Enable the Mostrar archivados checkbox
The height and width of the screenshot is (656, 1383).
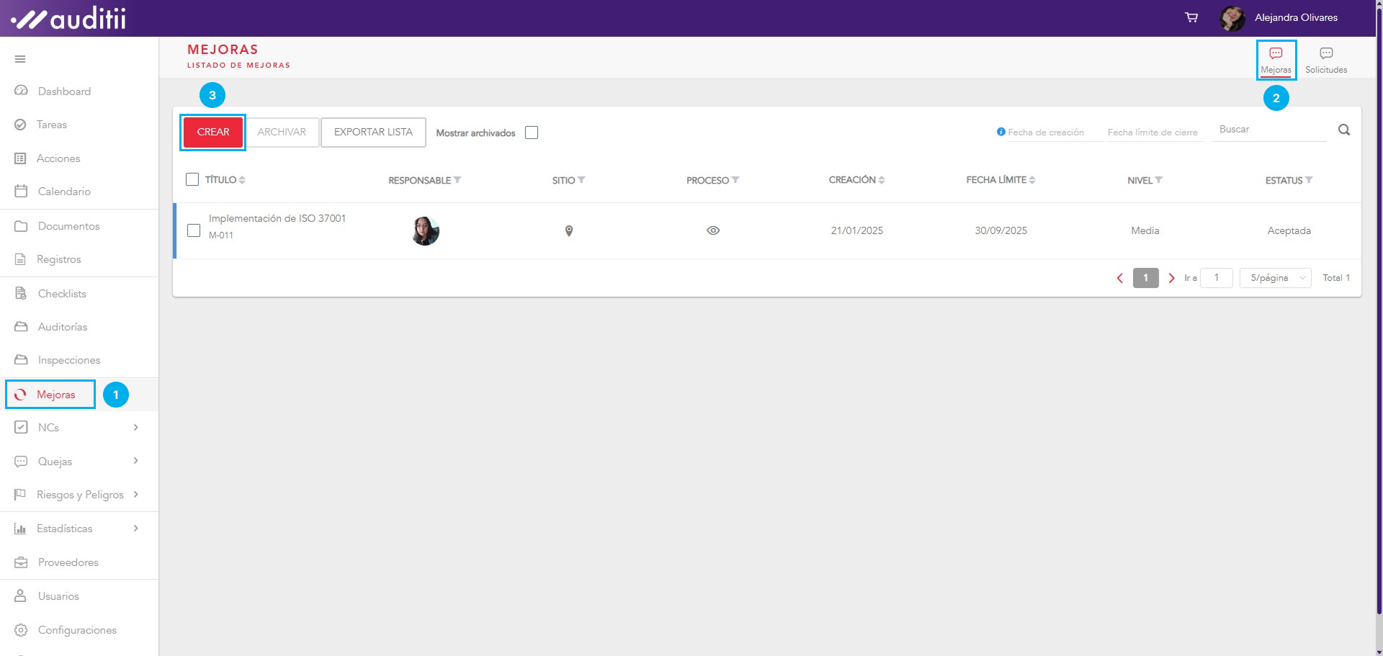(x=532, y=132)
